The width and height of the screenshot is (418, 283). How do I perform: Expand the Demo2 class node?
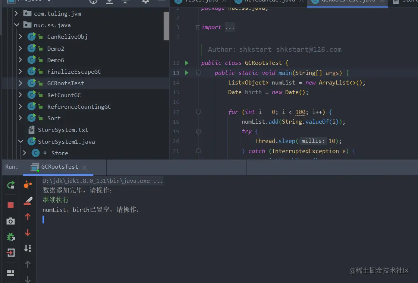pos(20,48)
